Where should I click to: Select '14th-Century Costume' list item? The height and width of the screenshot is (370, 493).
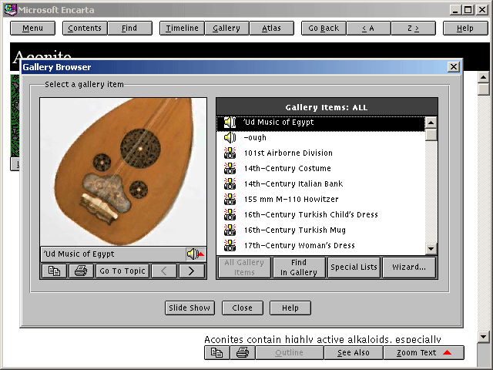320,168
